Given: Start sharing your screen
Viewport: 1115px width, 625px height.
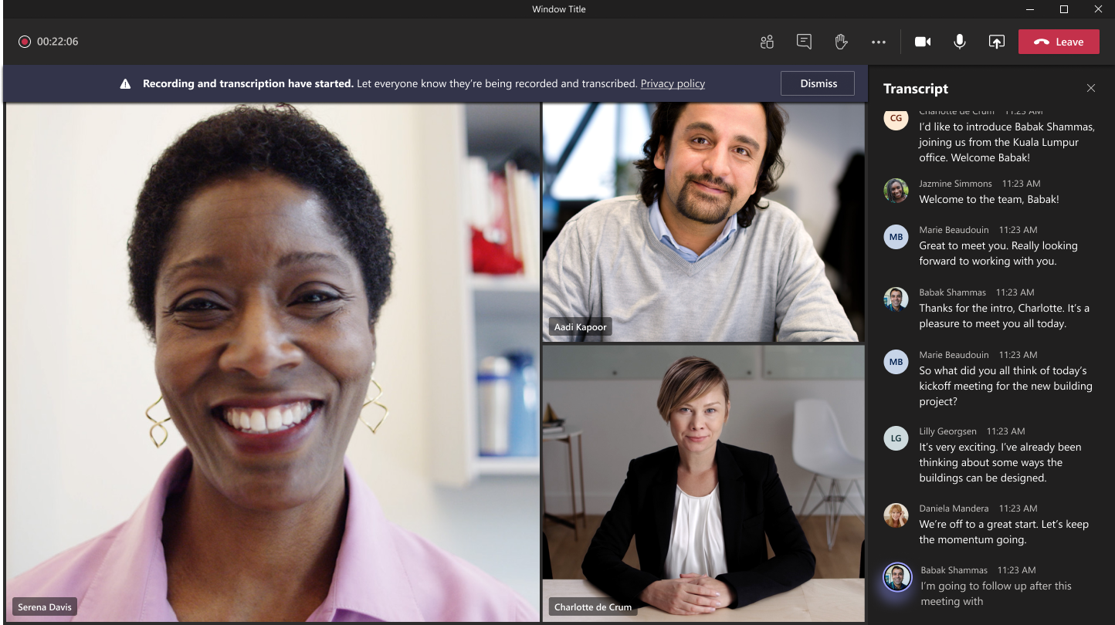Looking at the screenshot, I should [996, 42].
